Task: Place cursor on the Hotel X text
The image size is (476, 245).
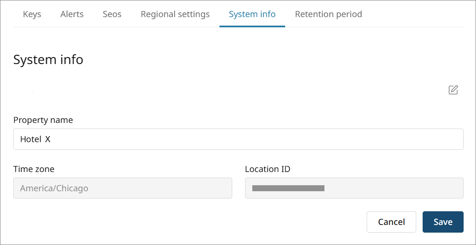Action: tap(35, 139)
